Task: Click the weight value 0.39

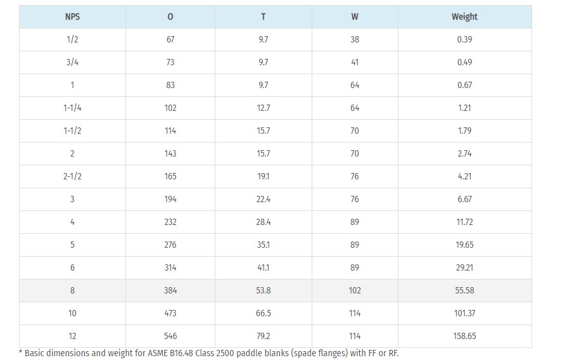Action: (x=464, y=39)
